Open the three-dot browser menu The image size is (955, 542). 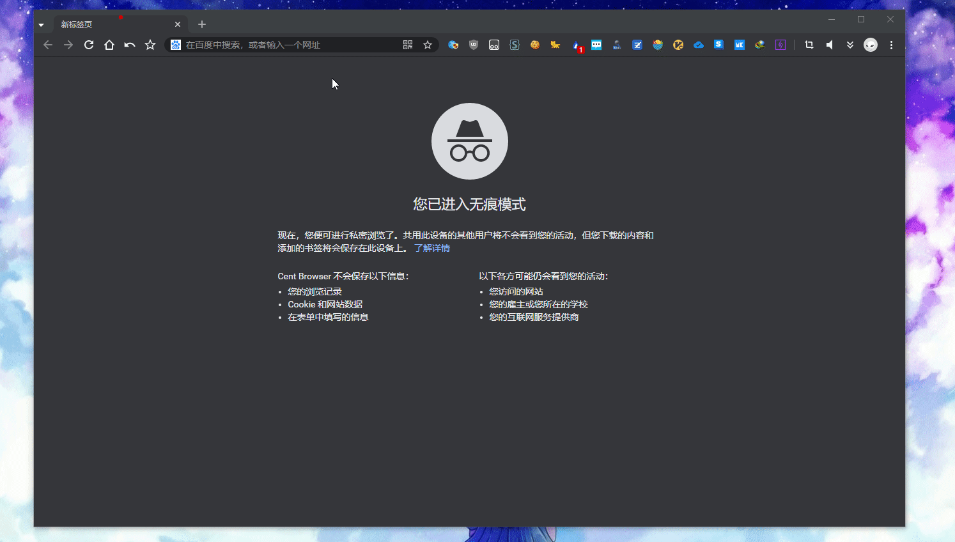click(x=891, y=45)
